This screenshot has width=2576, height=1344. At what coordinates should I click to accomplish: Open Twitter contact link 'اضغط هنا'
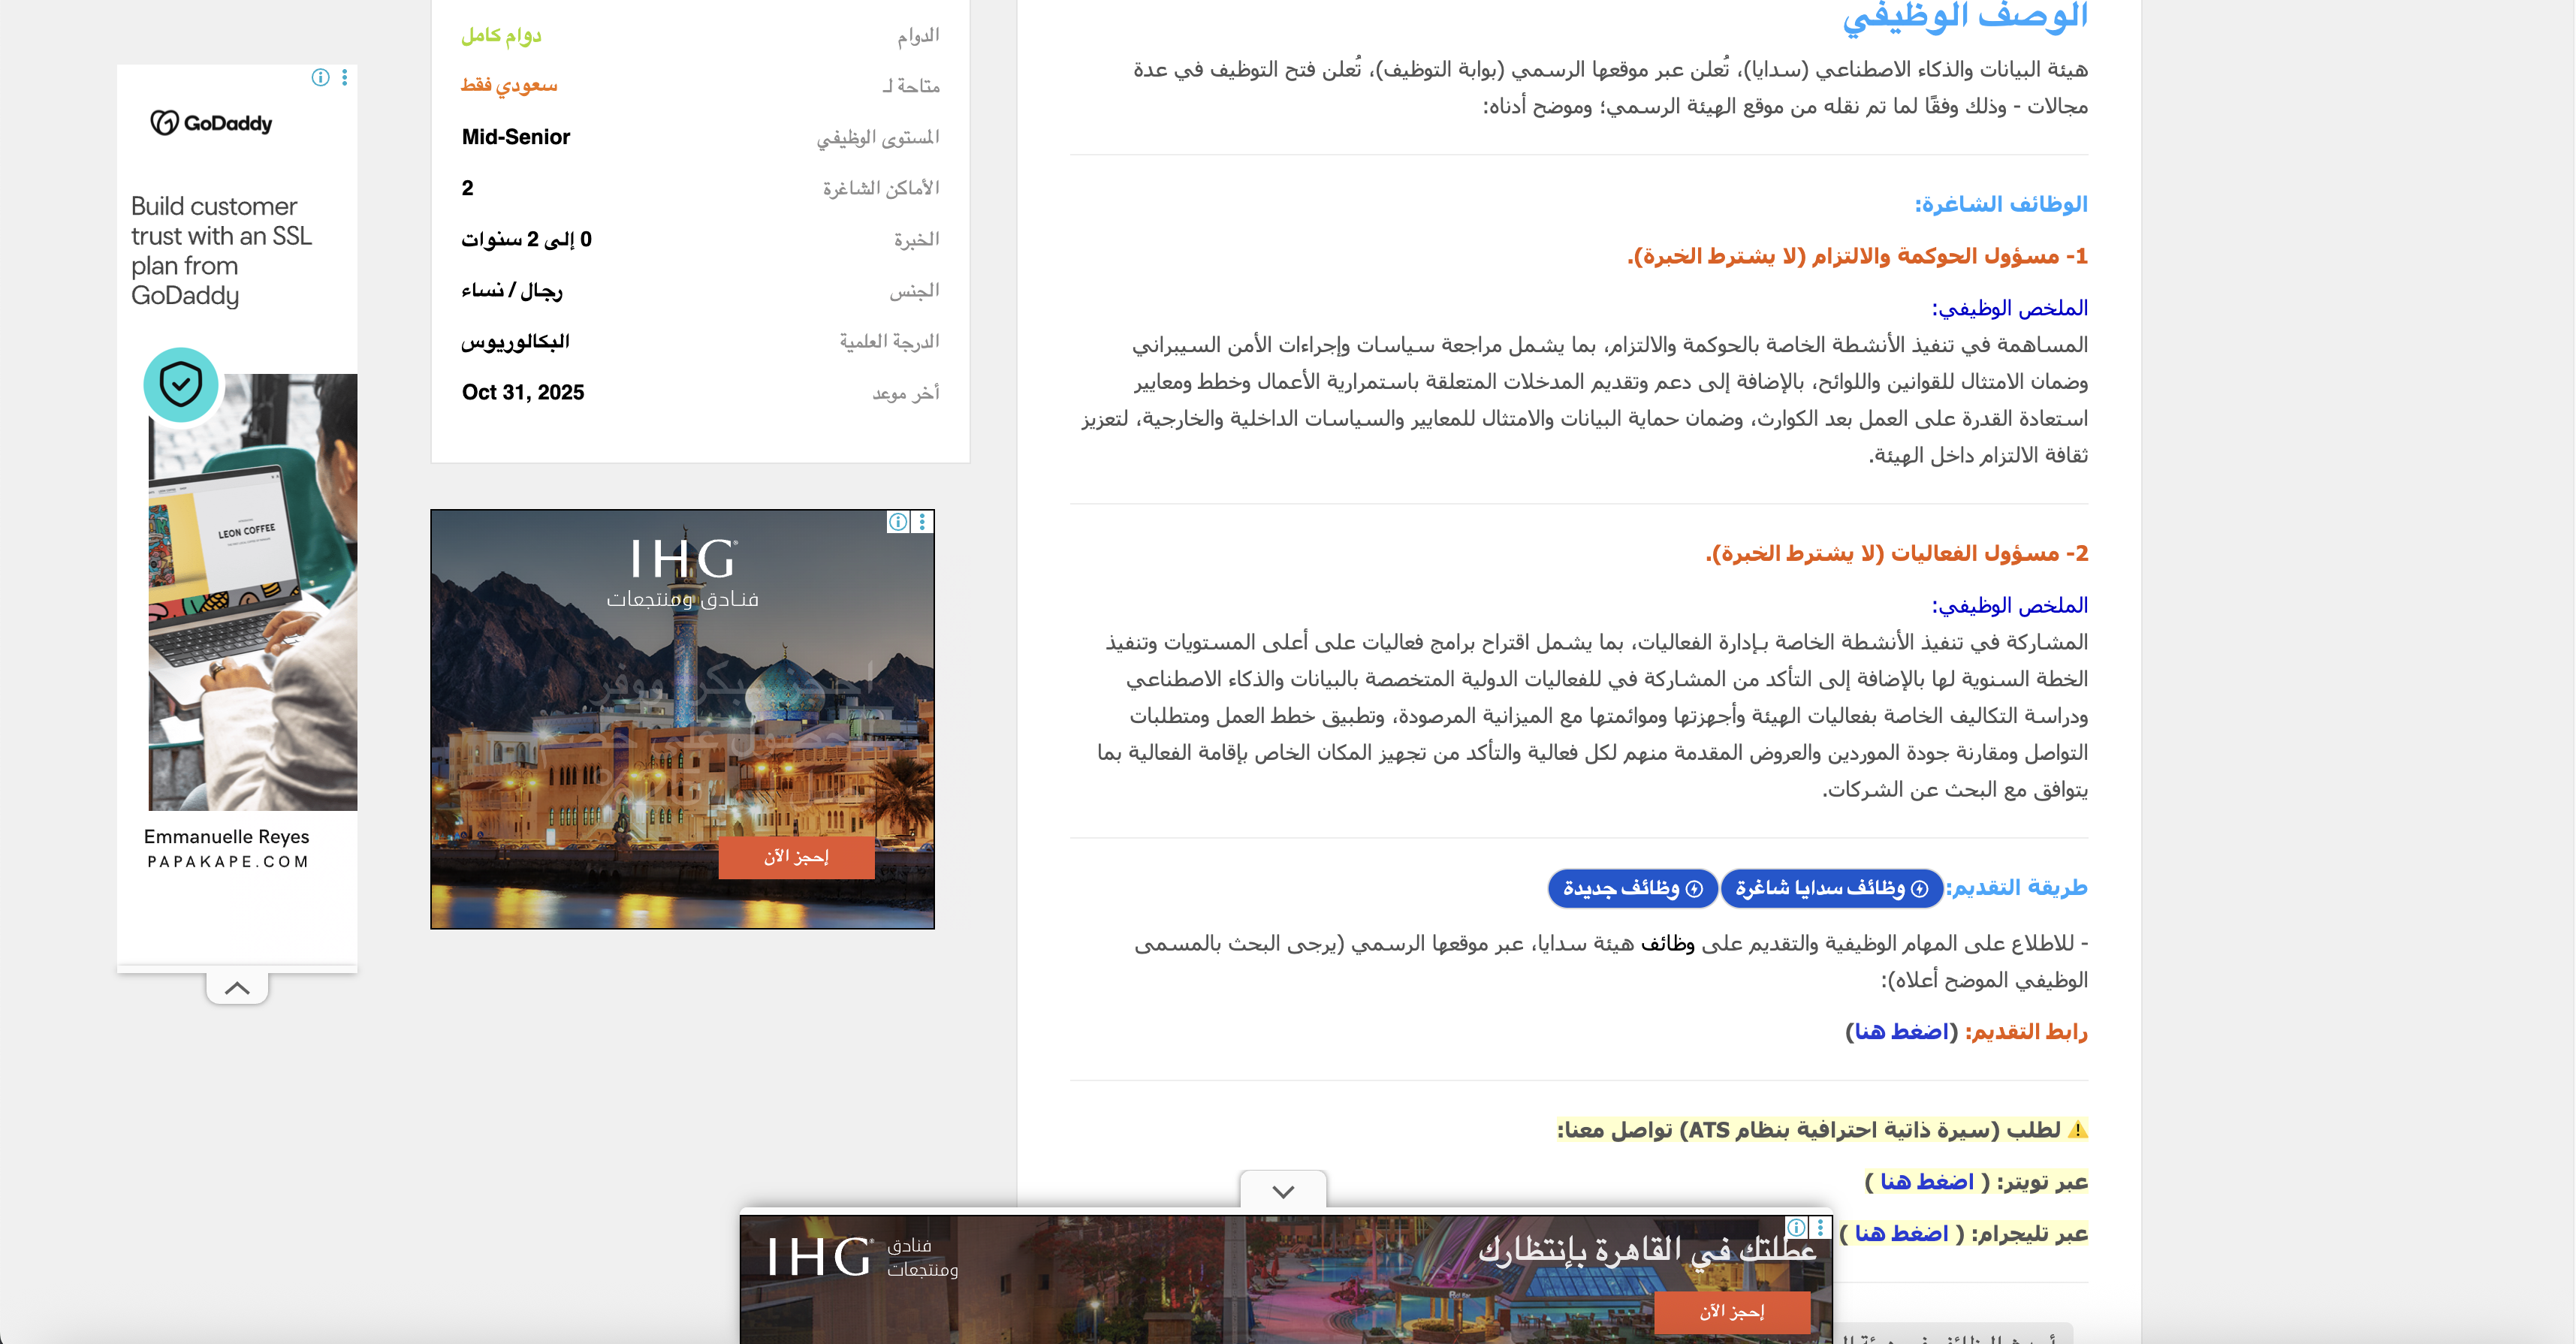1926,1182
